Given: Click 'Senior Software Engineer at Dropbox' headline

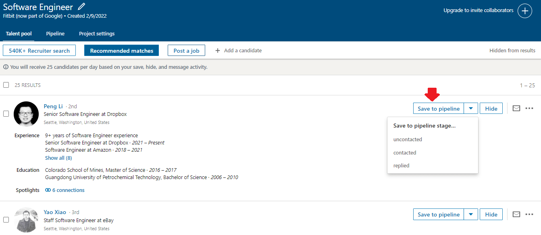Looking at the screenshot, I should click(85, 114).
